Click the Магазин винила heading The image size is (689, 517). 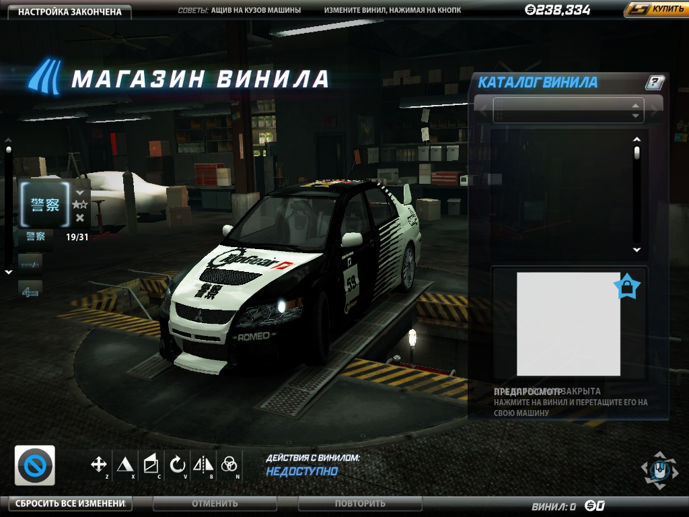pos(200,79)
